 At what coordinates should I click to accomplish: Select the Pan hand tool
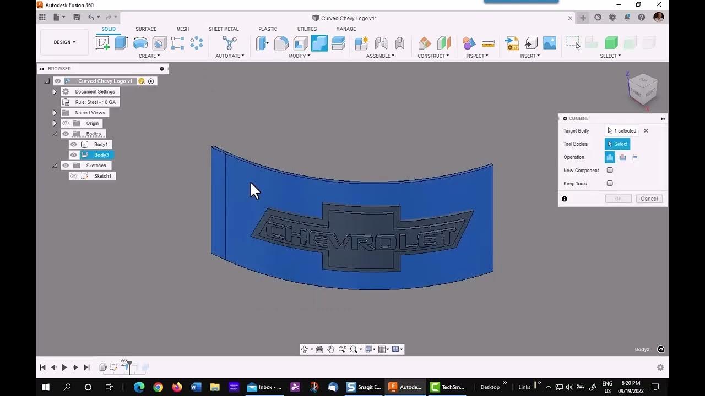click(x=330, y=349)
